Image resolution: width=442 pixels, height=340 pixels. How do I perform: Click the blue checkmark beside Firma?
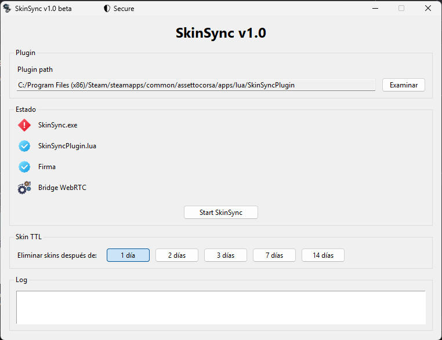pos(24,167)
